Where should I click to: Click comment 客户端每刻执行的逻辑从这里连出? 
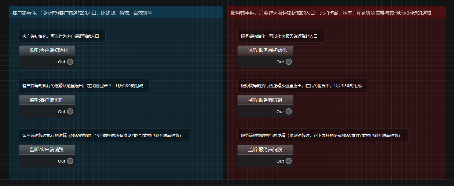84,86
